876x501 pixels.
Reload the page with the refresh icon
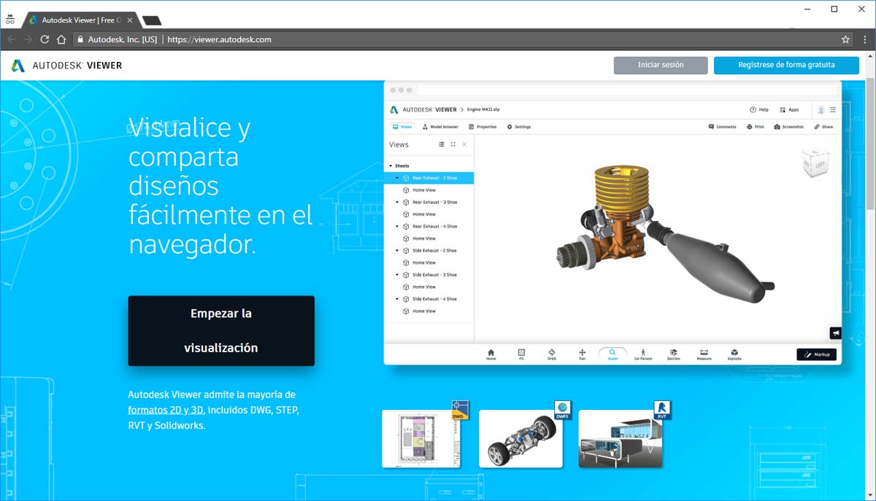click(45, 39)
